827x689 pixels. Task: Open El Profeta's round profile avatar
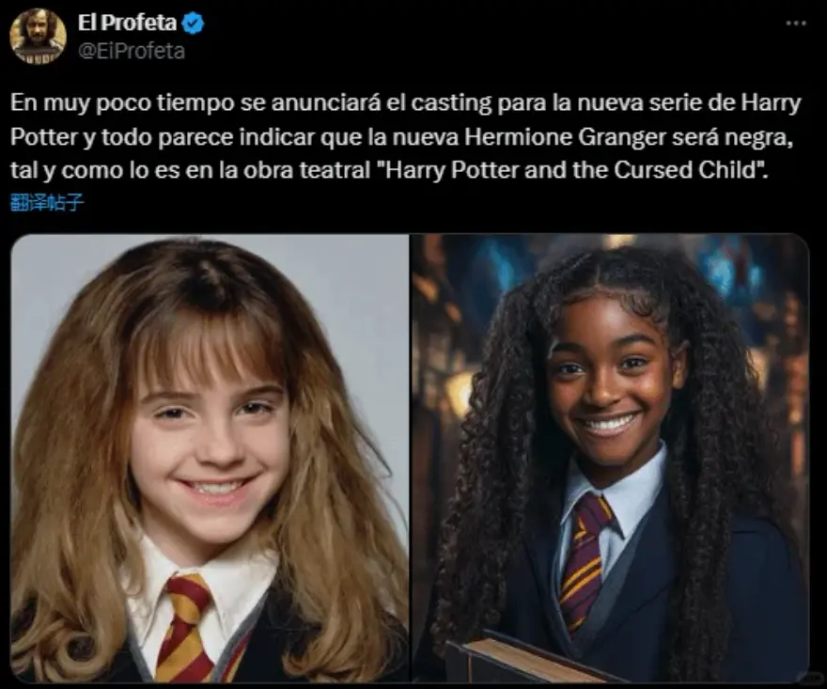(38, 37)
